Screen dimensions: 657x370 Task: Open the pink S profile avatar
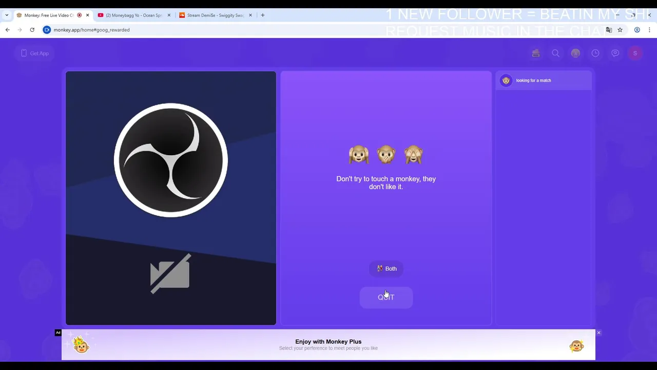pos(635,53)
